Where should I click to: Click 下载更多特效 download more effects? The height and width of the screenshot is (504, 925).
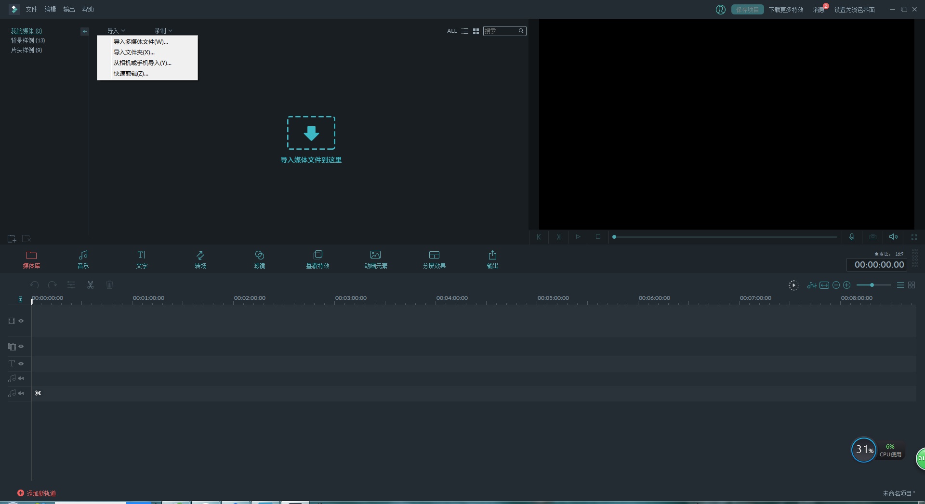coord(786,10)
